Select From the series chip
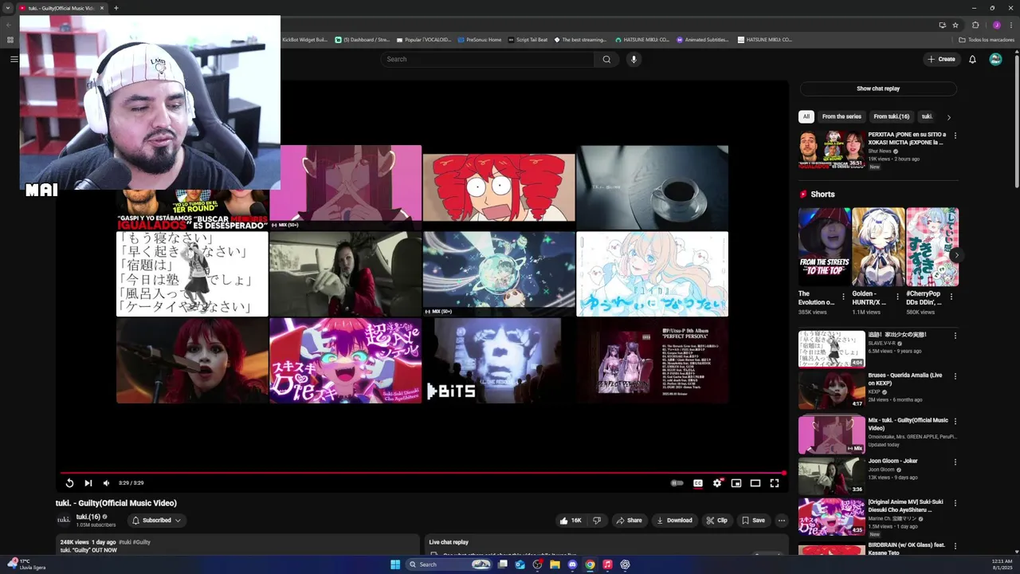This screenshot has width=1020, height=574. point(841,116)
